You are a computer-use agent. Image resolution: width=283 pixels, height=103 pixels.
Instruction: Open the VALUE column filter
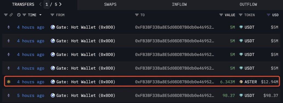[221, 15]
